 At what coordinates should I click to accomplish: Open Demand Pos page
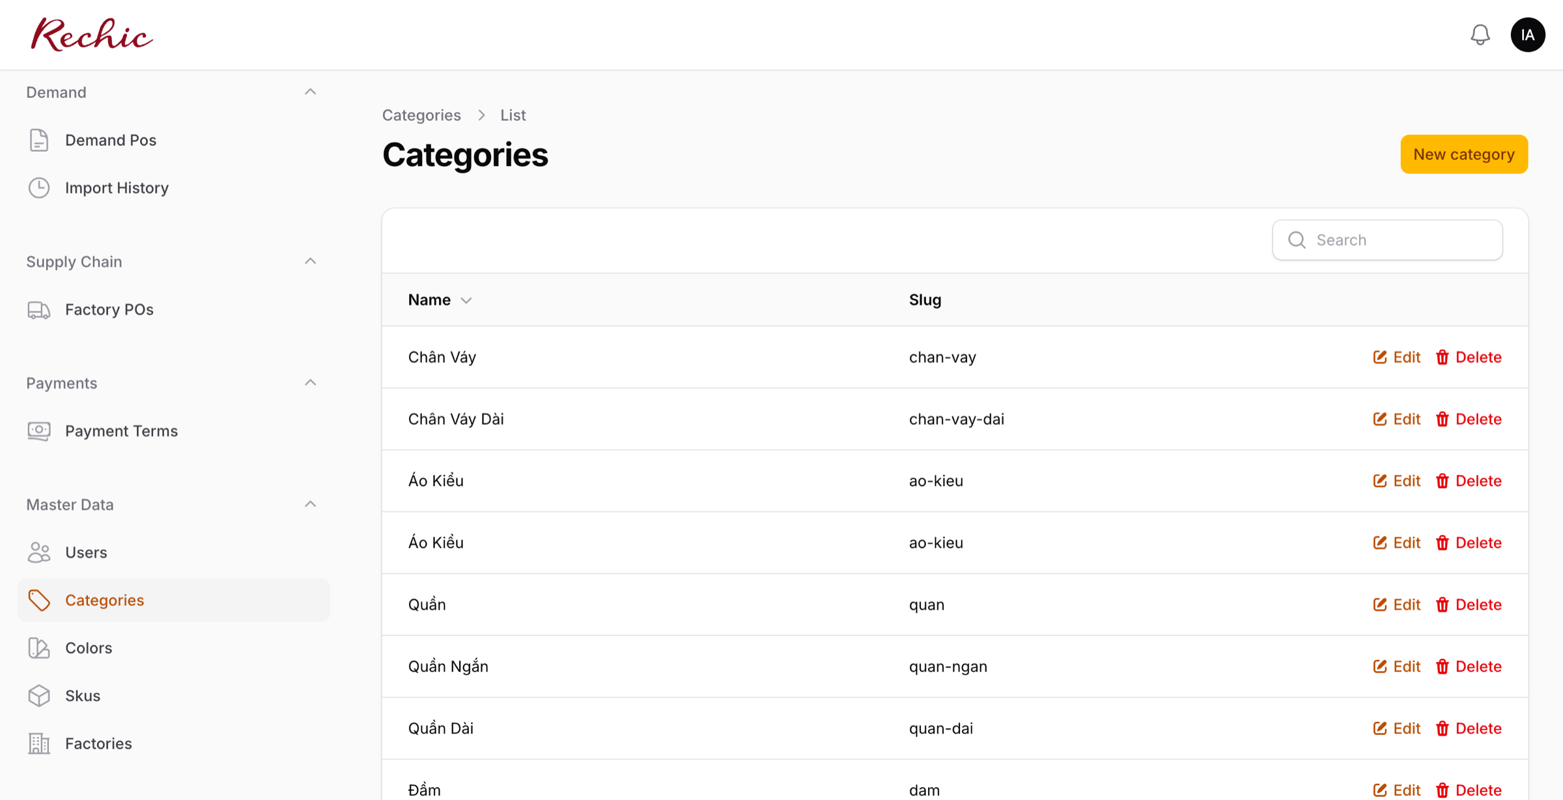tap(174, 140)
